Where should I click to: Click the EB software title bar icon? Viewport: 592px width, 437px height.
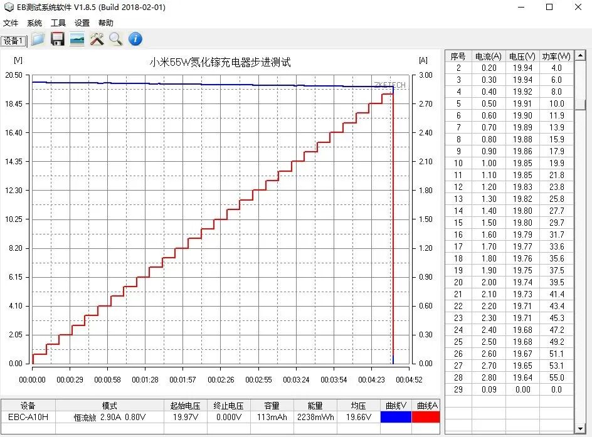coord(9,7)
